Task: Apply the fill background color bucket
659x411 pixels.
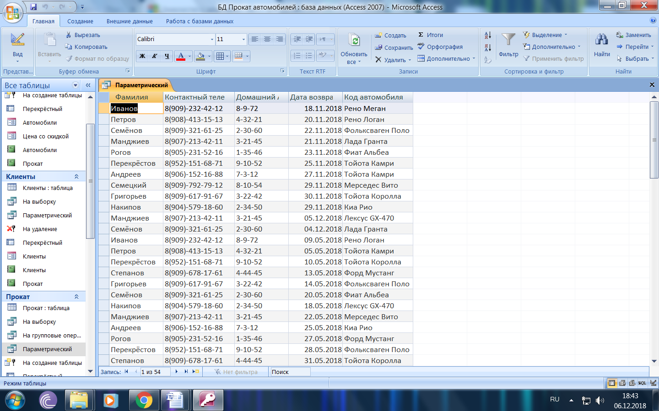Action: pyautogui.click(x=200, y=56)
